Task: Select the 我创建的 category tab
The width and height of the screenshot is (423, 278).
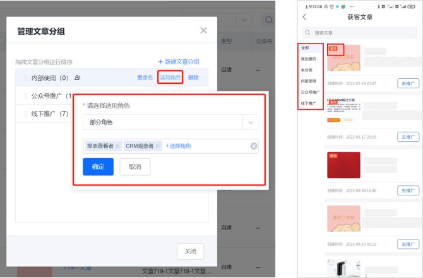Action: [x=309, y=59]
